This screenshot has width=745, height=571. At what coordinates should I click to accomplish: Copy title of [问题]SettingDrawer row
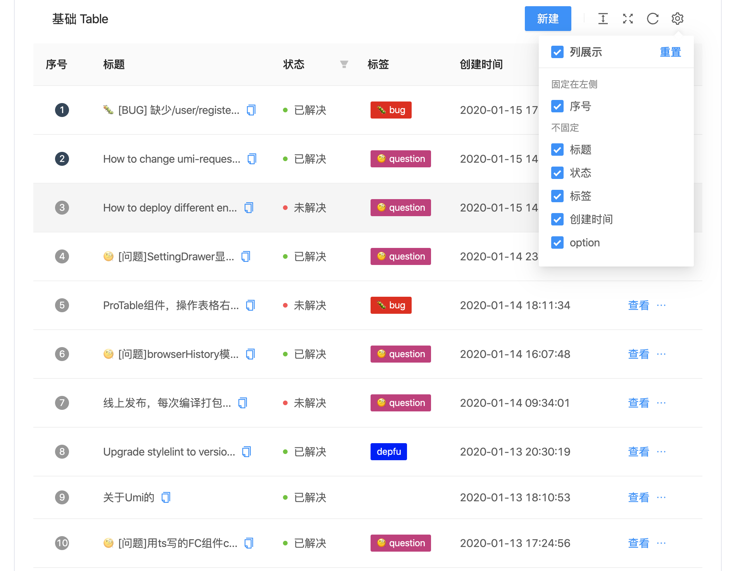pos(246,257)
